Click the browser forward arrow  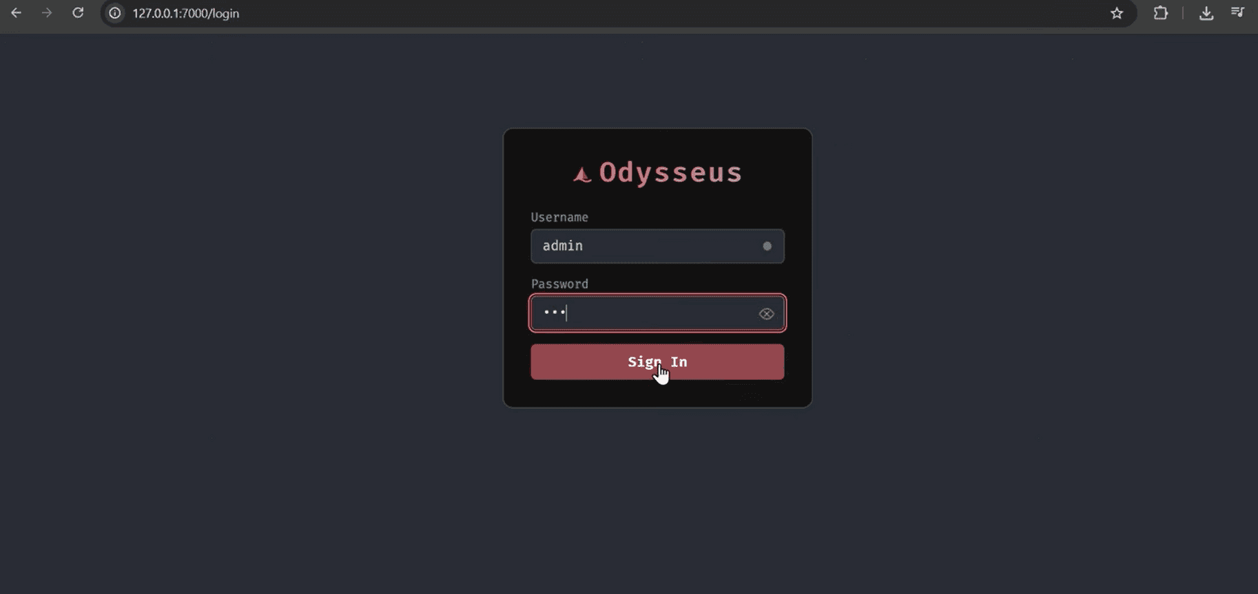tap(47, 13)
